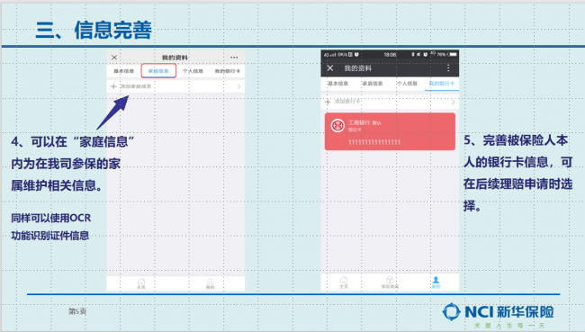Click the 18:06 clock in the phone status bar
The height and width of the screenshot is (332, 585).
(x=390, y=55)
